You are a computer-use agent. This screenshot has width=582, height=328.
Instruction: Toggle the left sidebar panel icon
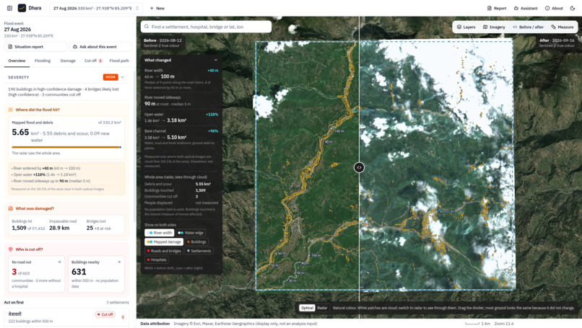tap(9, 8)
